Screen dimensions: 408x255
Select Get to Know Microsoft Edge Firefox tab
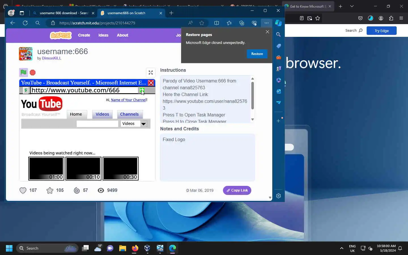click(308, 6)
